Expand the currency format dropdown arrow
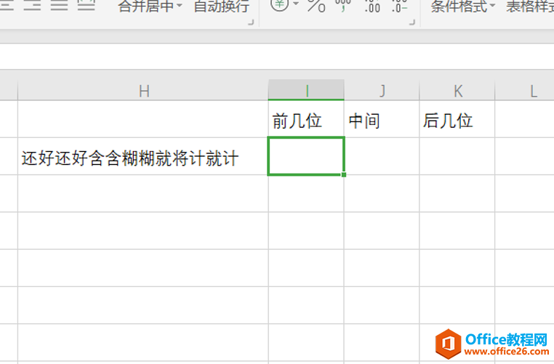 (296, 4)
